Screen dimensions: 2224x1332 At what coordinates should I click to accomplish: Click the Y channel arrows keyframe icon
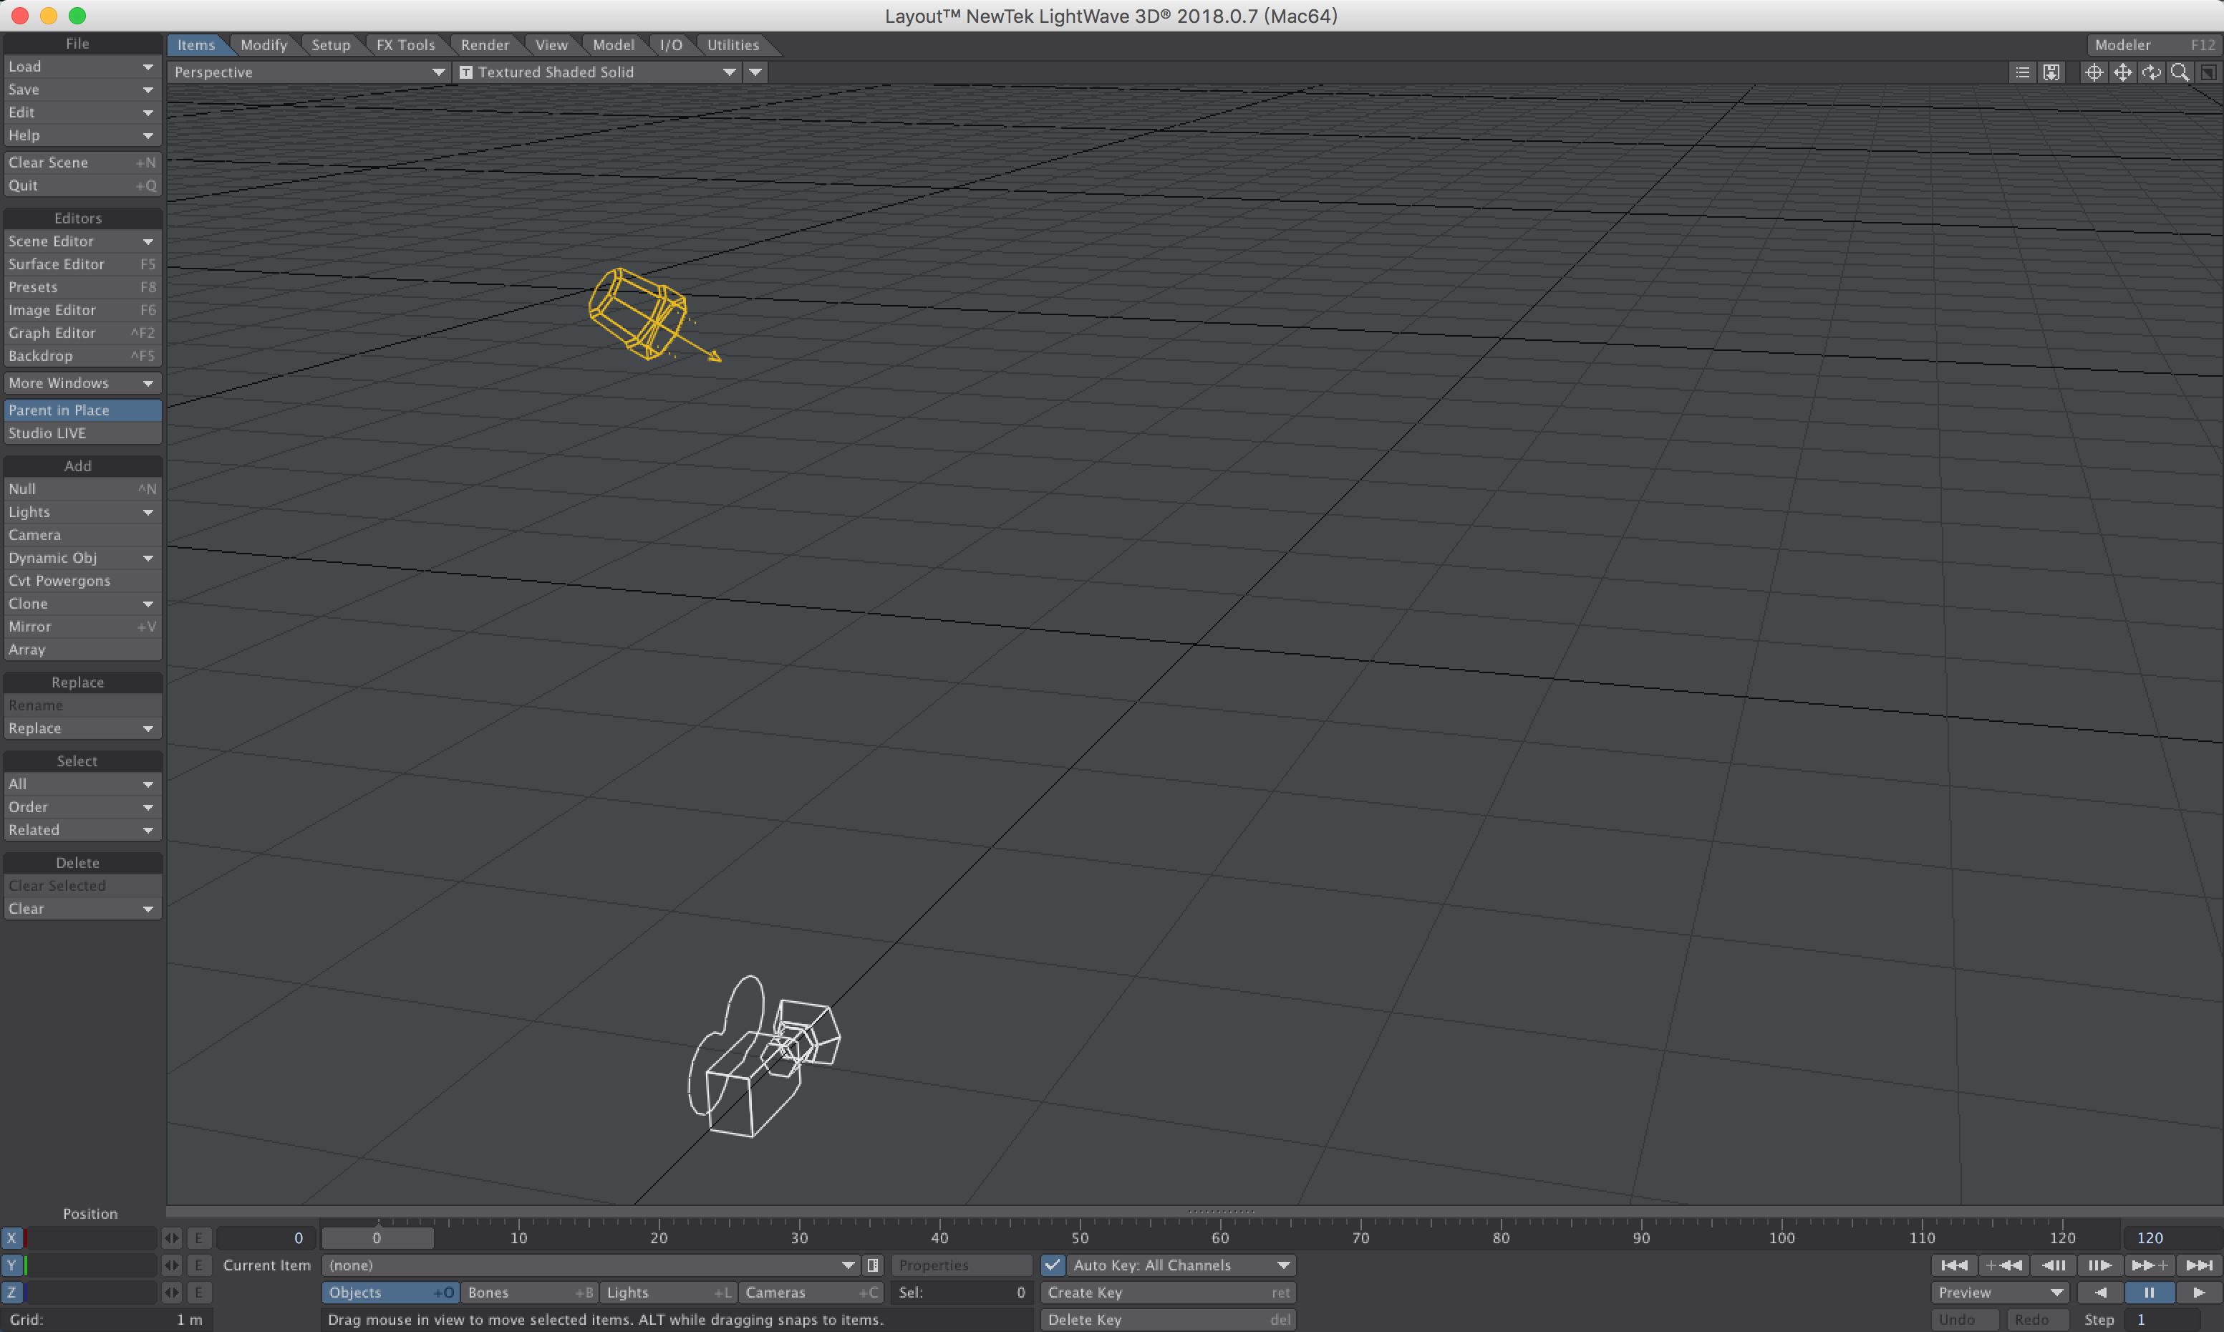(171, 1265)
